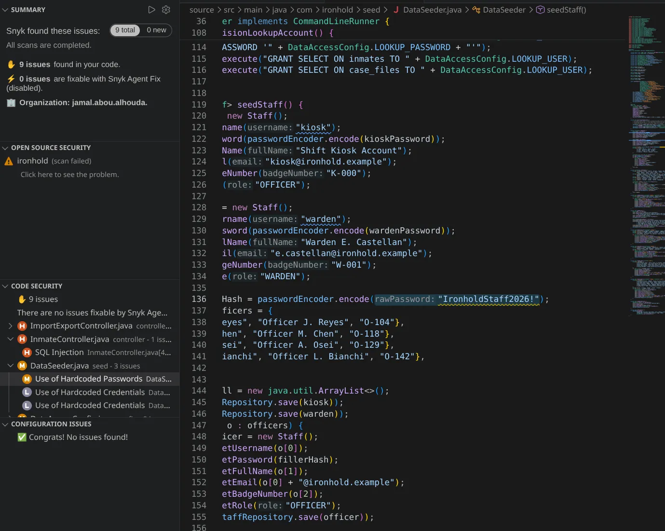
Task: Click 'Organization: jamal.abou.alhouda.' text
Action: pos(83,103)
